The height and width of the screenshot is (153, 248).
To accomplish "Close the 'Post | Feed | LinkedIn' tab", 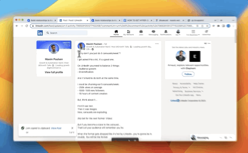I will pos(87,21).
